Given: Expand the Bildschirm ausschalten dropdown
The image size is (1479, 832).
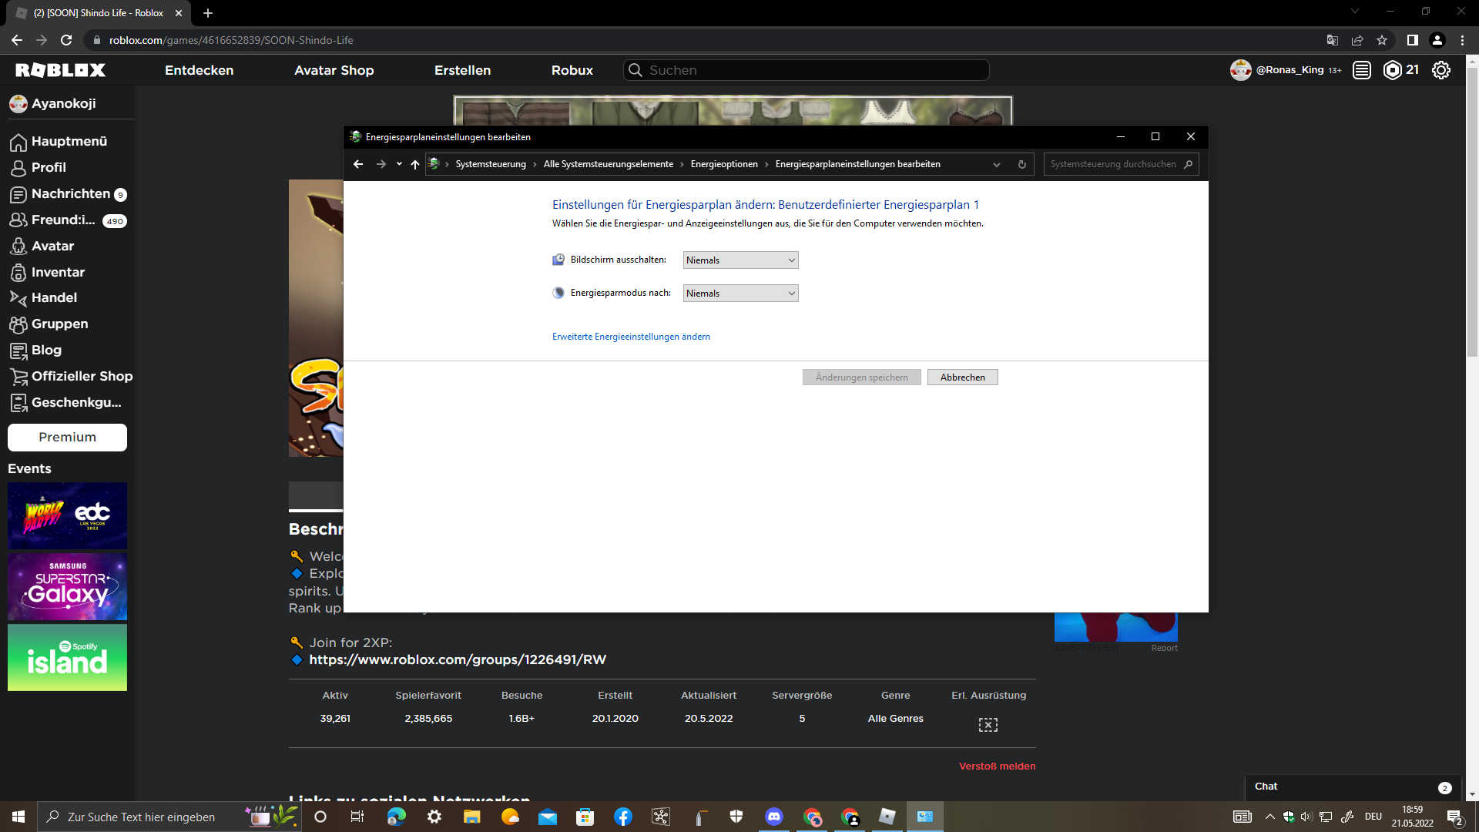Looking at the screenshot, I should 740,260.
